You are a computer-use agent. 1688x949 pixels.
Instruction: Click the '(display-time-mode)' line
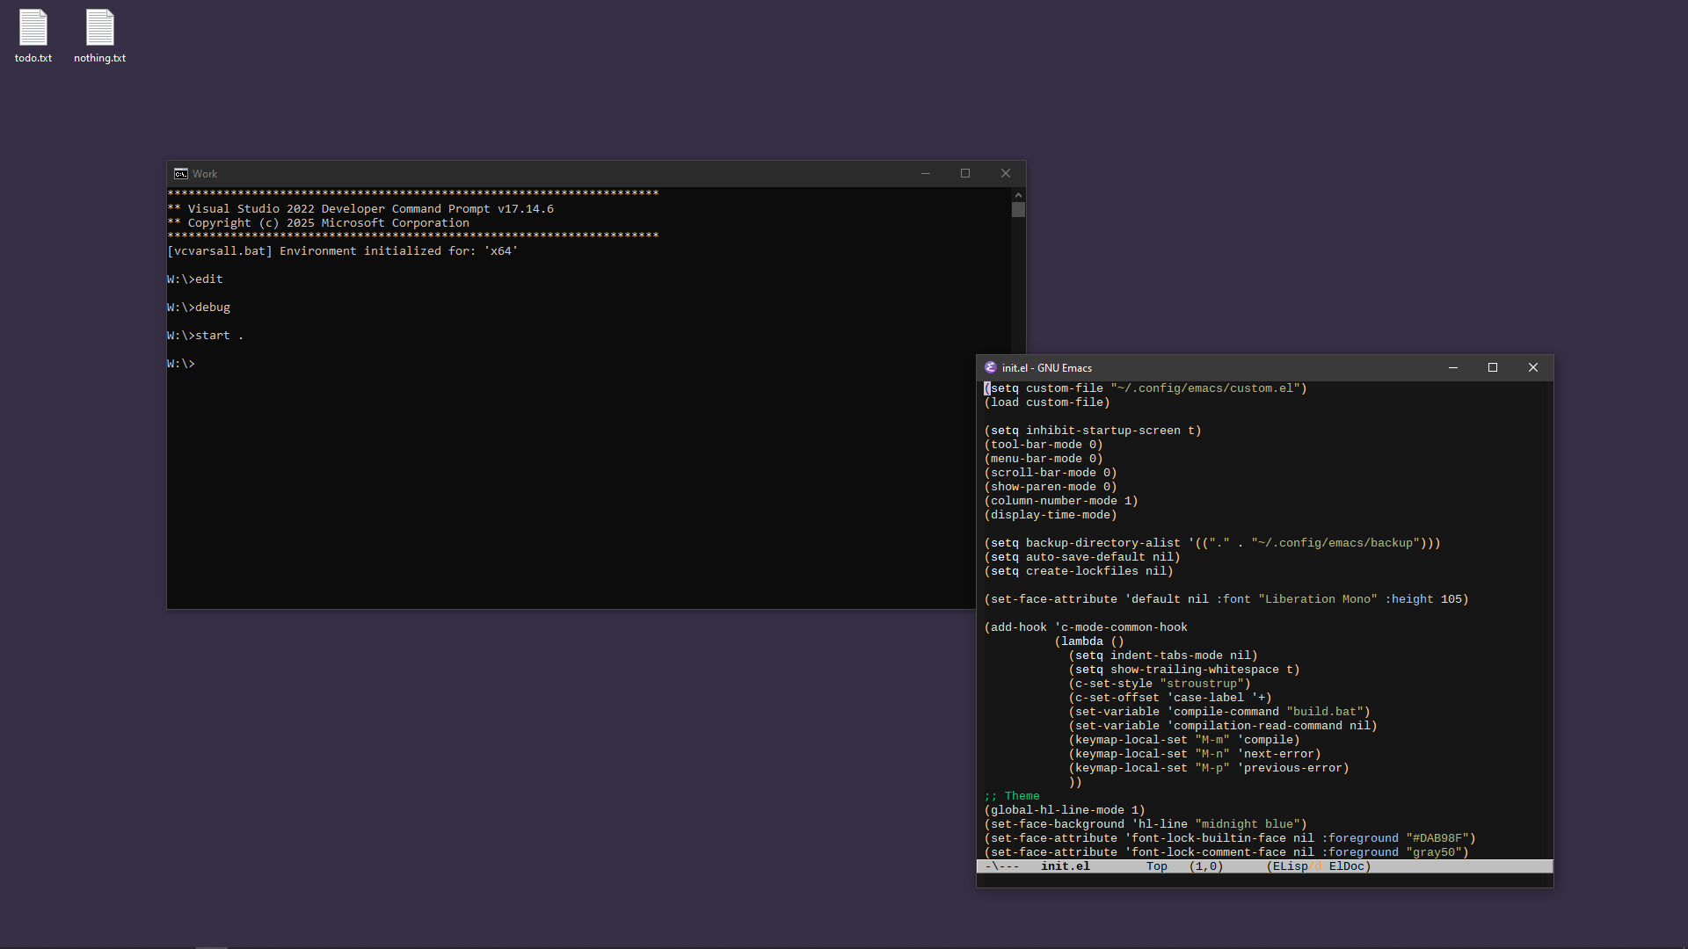1051,515
